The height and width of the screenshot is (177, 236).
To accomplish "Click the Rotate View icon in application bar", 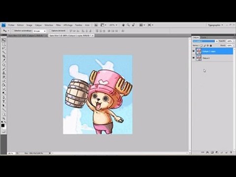I will tap(133, 25).
